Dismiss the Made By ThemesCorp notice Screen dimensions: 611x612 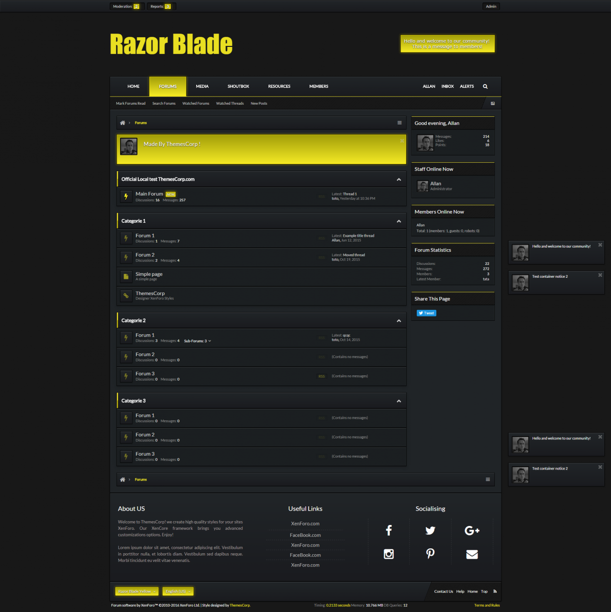(402, 141)
